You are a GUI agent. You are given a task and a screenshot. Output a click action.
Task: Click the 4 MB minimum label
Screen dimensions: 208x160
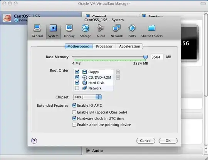tap(76, 63)
